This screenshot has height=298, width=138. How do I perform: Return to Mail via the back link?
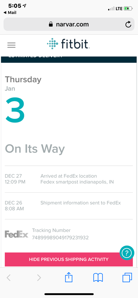(x=10, y=13)
